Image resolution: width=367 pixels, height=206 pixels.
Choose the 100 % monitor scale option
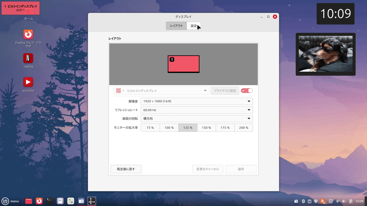[x=169, y=128]
